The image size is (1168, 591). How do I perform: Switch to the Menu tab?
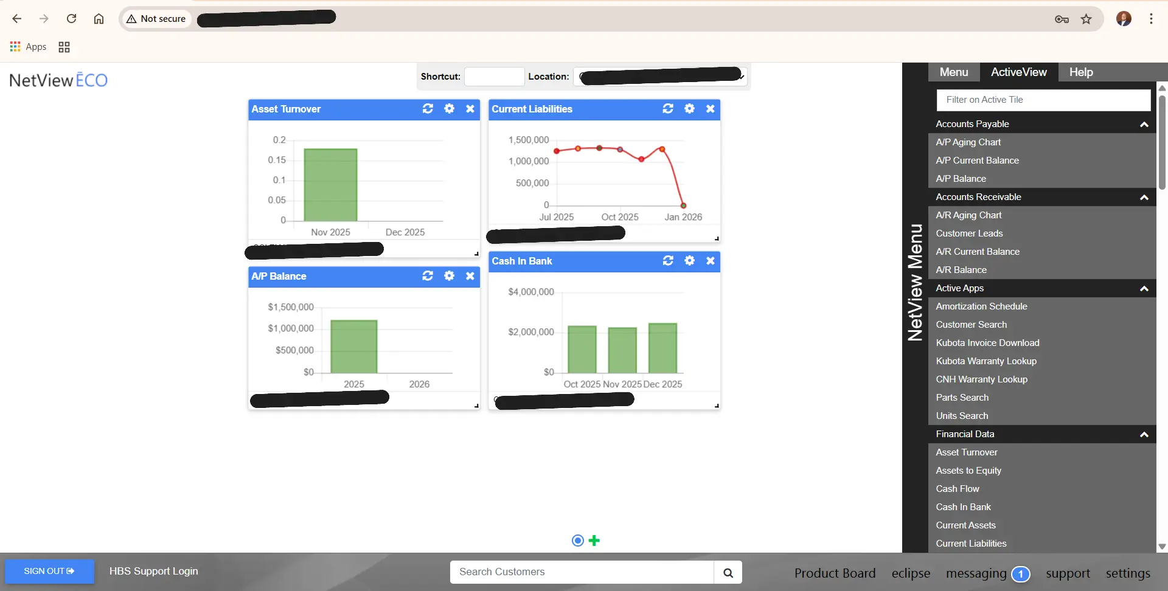point(953,72)
